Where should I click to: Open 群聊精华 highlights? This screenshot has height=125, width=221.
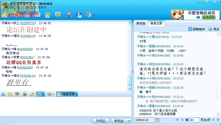[x=197, y=29]
